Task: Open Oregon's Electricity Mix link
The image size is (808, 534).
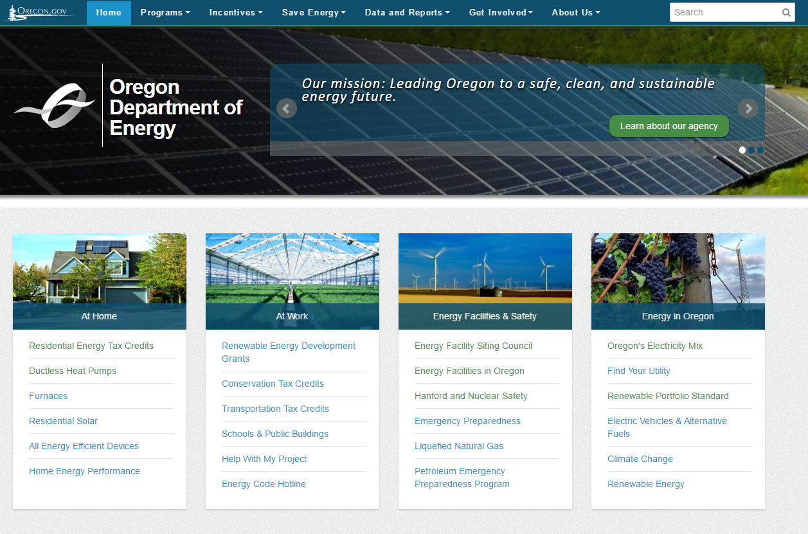Action: 655,346
